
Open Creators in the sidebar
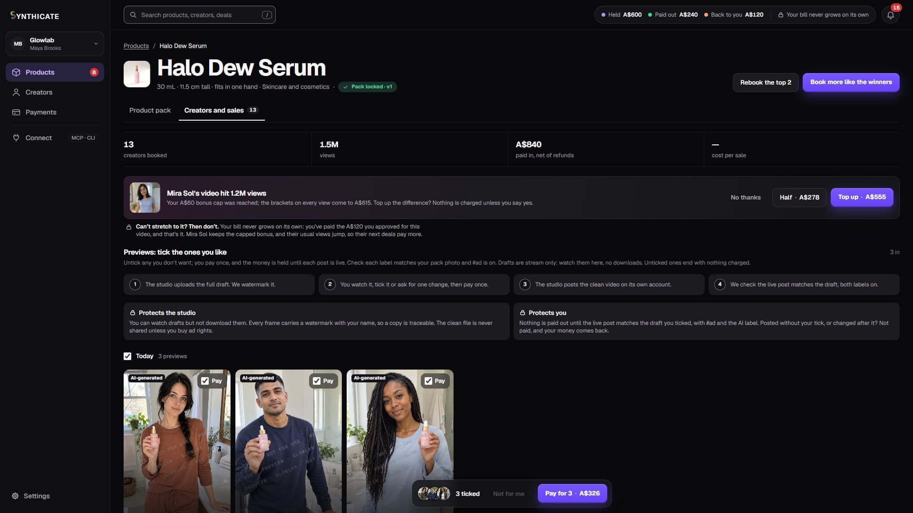tap(55, 92)
